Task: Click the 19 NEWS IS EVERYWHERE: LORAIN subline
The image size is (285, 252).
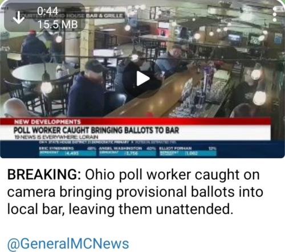Action: click(56, 137)
